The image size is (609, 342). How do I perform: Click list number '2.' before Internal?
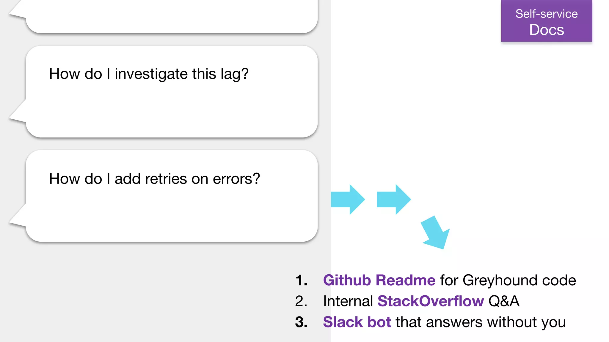[301, 301]
